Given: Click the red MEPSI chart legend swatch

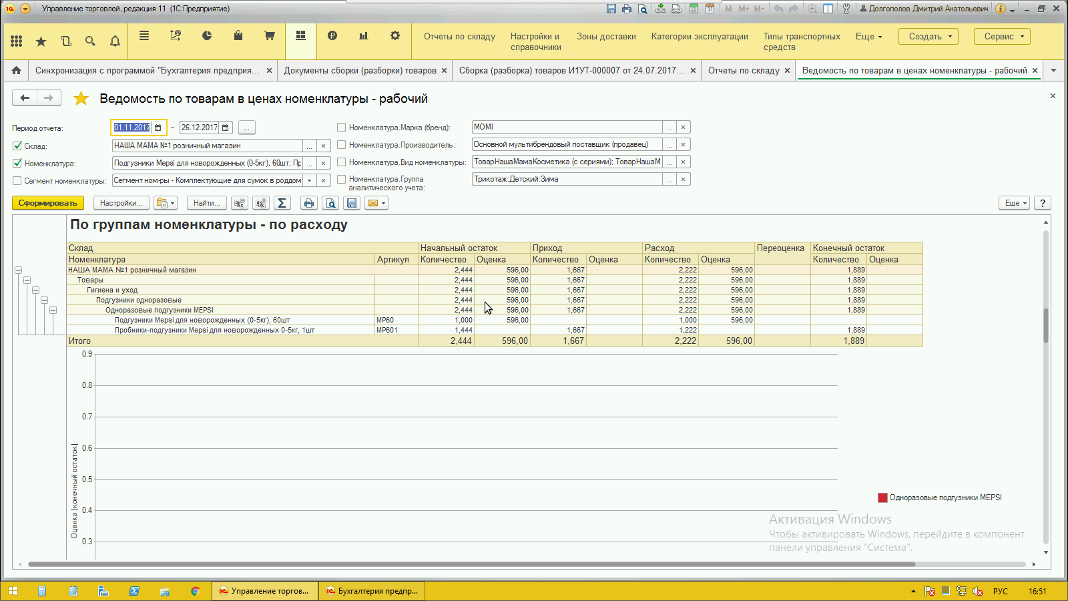Looking at the screenshot, I should click(882, 497).
